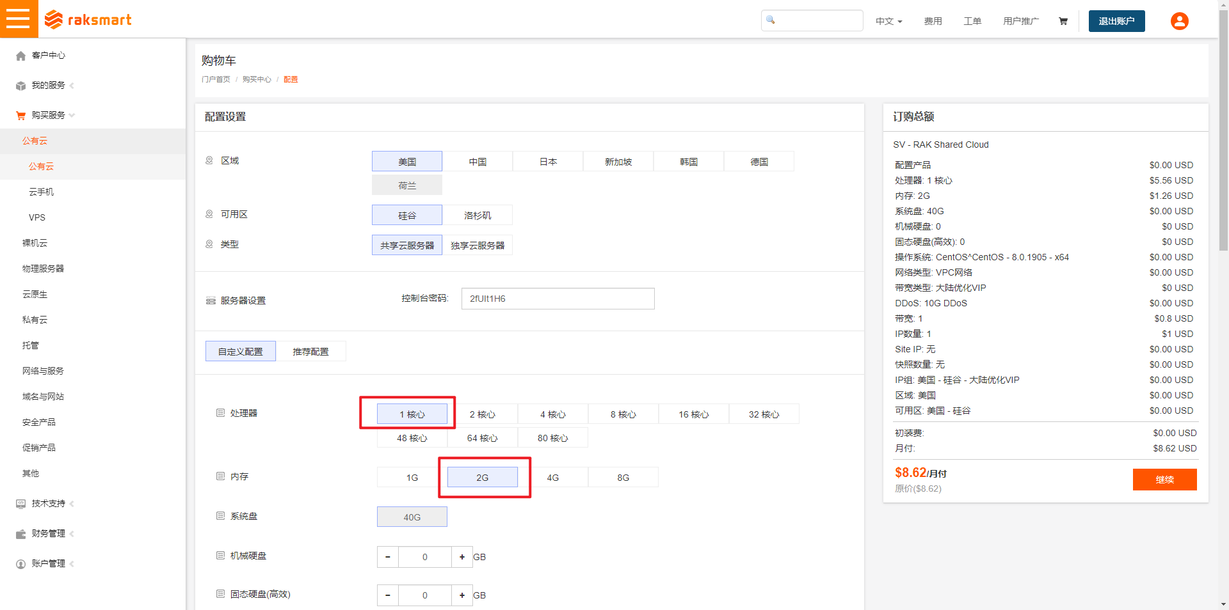Select the 8G memory option
This screenshot has width=1229, height=610.
click(623, 477)
